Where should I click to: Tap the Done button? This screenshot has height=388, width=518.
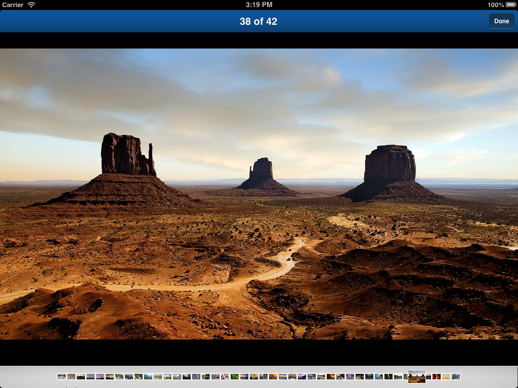tap(501, 21)
